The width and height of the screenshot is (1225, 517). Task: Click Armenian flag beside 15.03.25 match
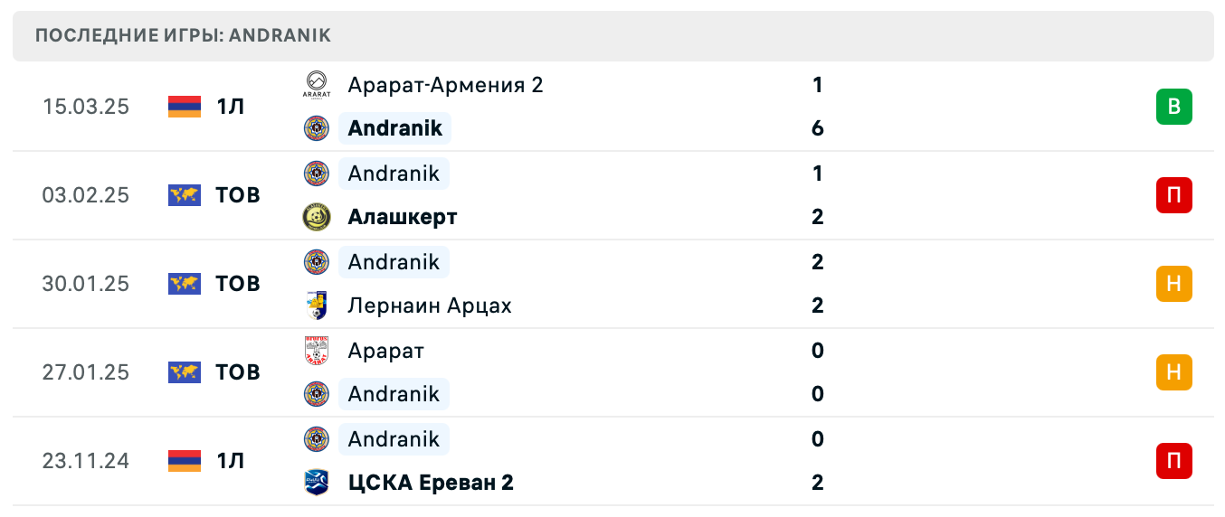click(185, 107)
